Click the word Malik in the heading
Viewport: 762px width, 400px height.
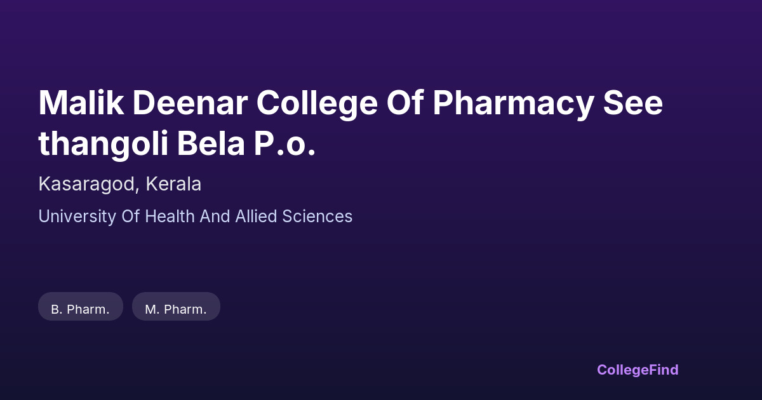coord(80,103)
